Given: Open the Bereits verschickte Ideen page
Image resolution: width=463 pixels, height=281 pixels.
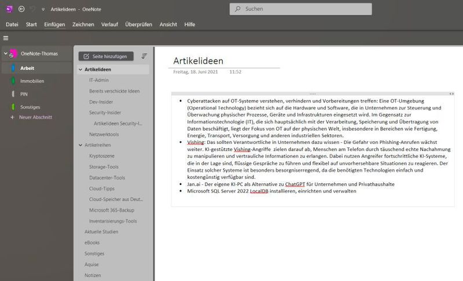Looking at the screenshot, I should pos(113,91).
